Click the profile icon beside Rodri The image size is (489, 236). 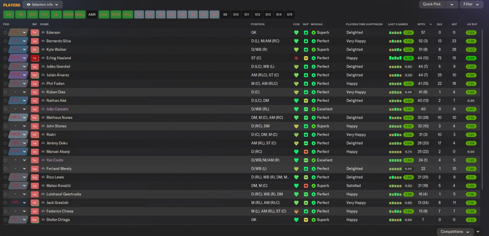tap(43, 135)
